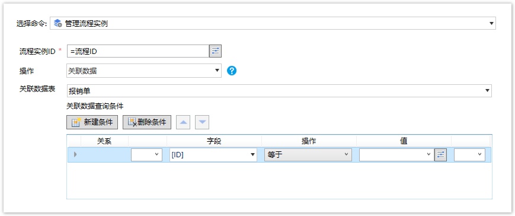Open formula picker in the 值 column
This screenshot has width=515, height=216.
(x=440, y=154)
